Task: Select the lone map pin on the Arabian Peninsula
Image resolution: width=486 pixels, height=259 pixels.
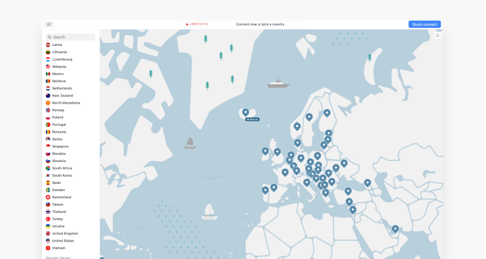Action: pyautogui.click(x=395, y=229)
